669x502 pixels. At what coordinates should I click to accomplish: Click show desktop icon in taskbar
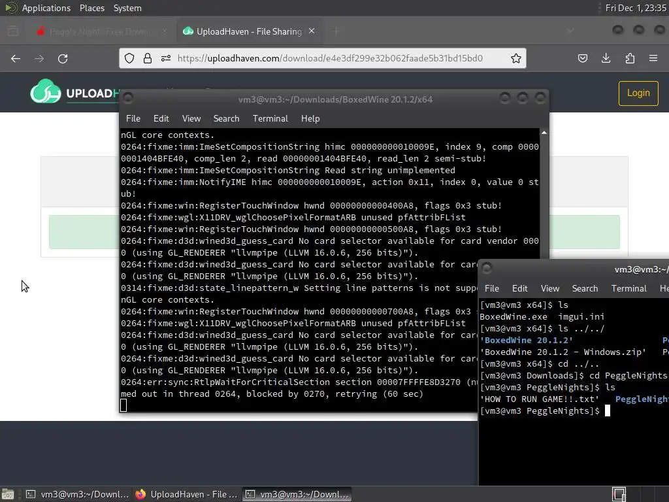tap(8, 494)
